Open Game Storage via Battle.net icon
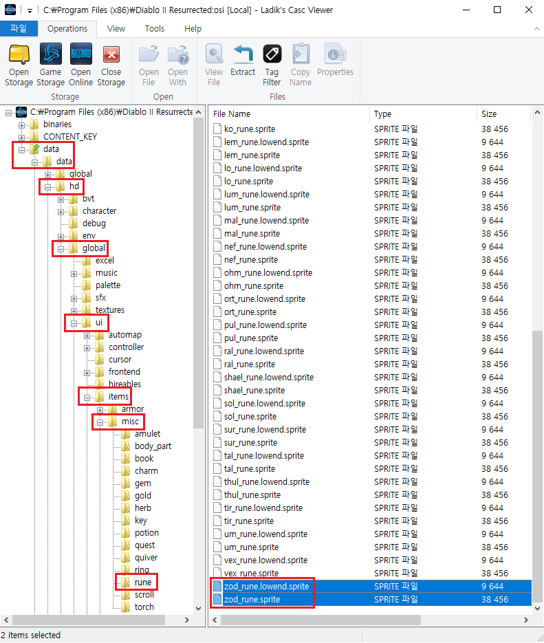Screen dimensions: 544x643 50,54
